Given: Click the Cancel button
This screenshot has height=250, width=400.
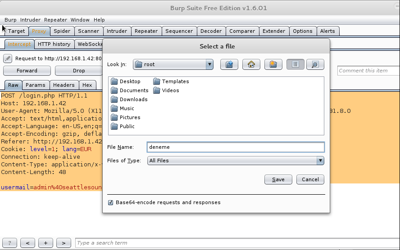Looking at the screenshot, I should 310,179.
